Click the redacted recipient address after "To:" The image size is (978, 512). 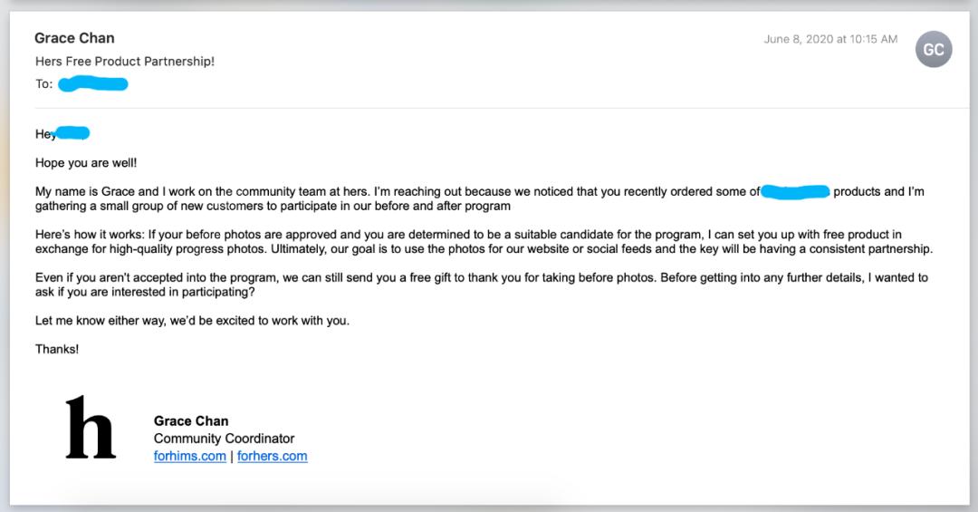(93, 84)
